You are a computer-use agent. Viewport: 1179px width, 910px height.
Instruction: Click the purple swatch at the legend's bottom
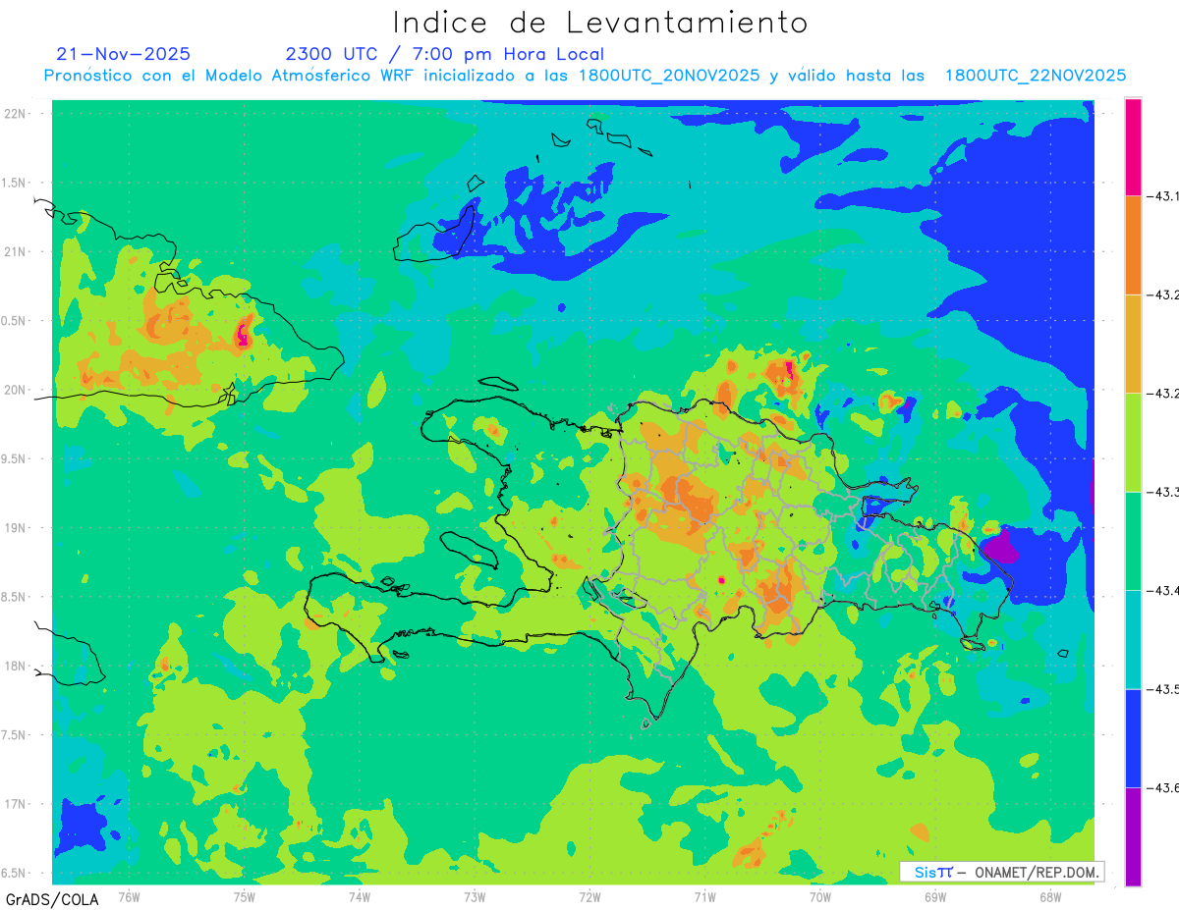point(1133,836)
